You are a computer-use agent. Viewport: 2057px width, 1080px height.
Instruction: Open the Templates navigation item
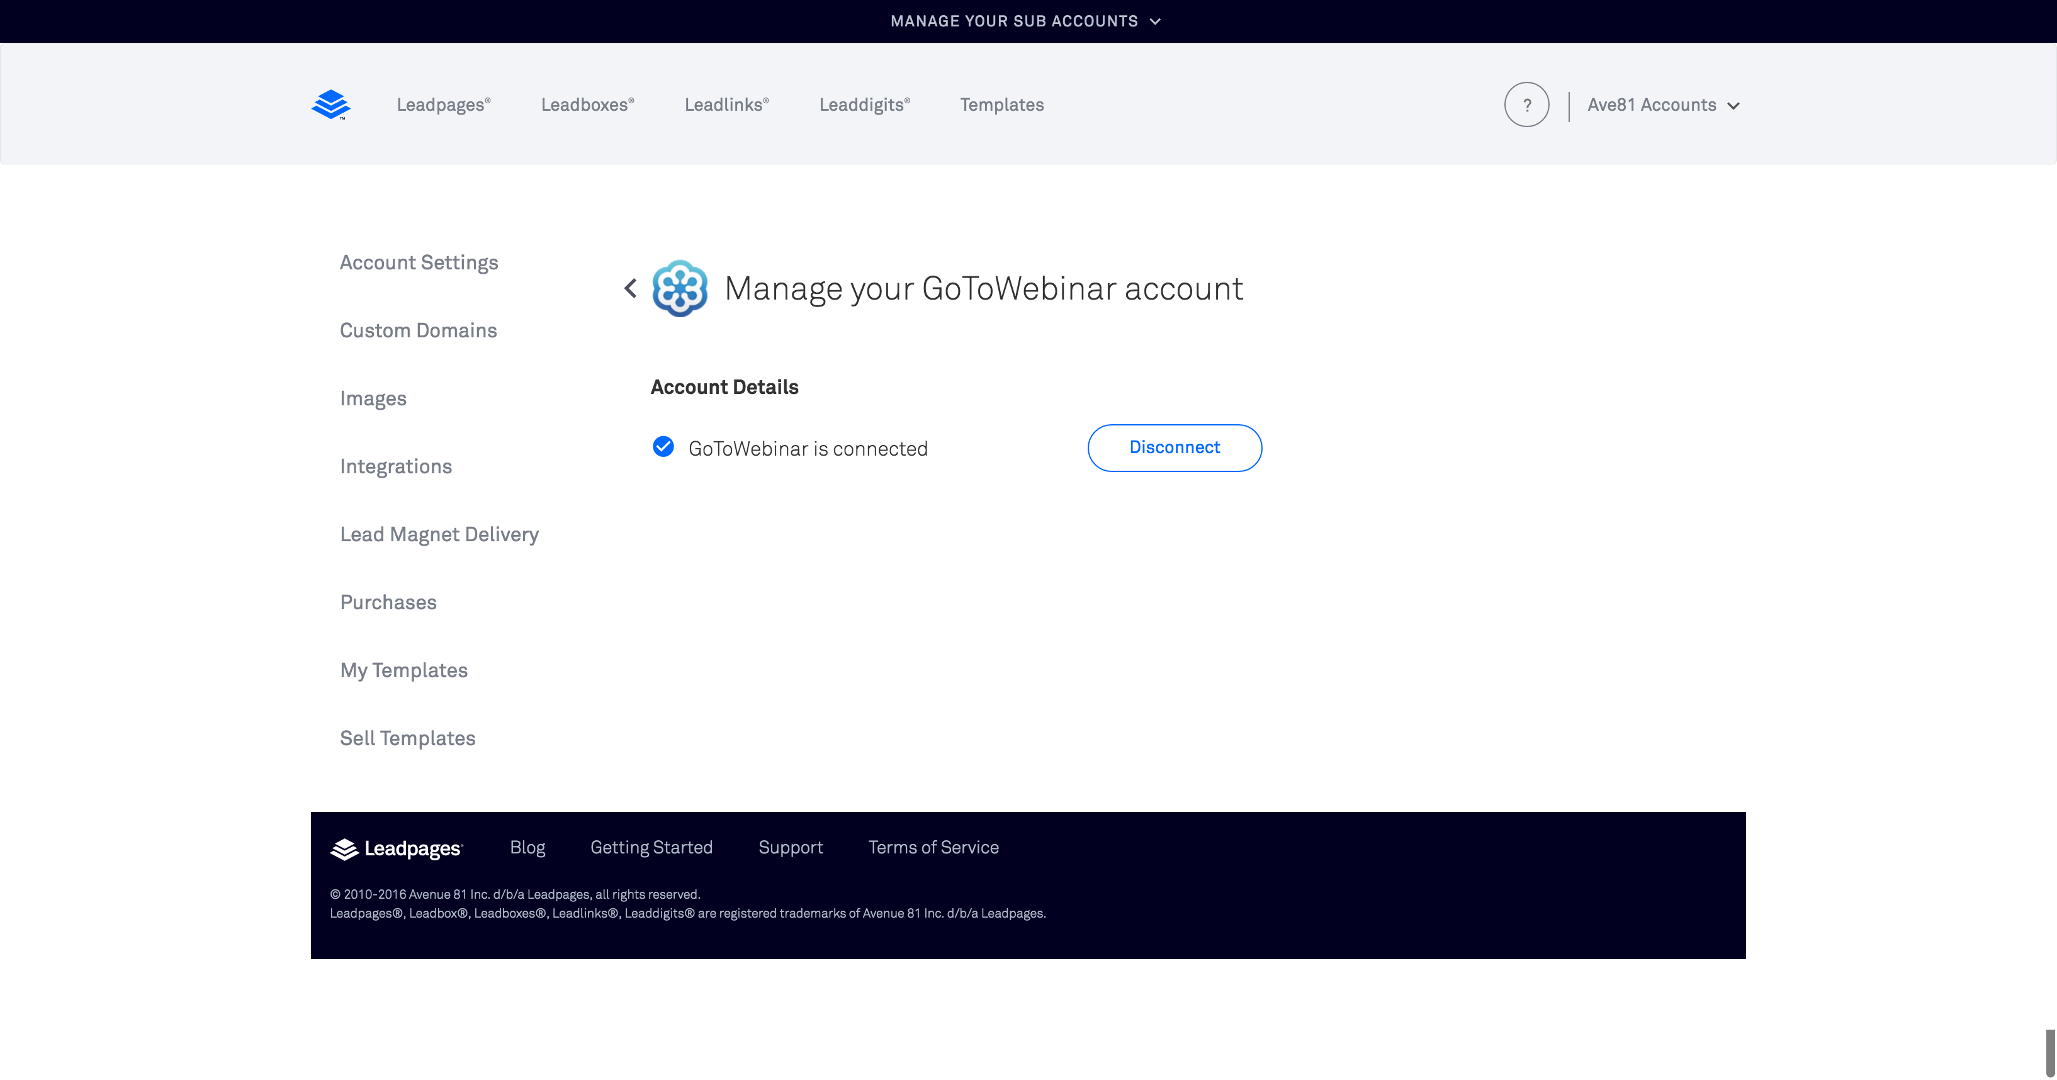click(x=1001, y=104)
